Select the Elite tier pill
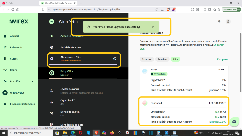Screen dimensions: 242x136 coord(175,59)
